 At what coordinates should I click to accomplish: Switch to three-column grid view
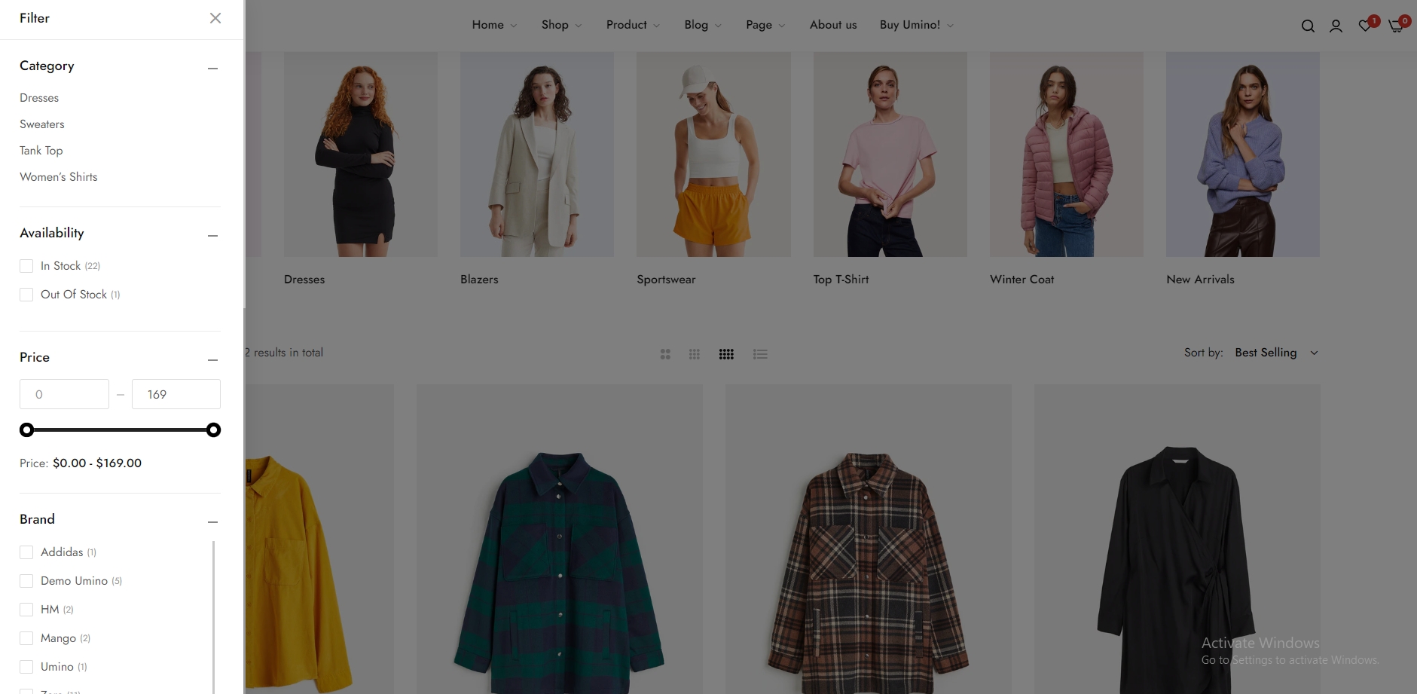[x=695, y=354]
